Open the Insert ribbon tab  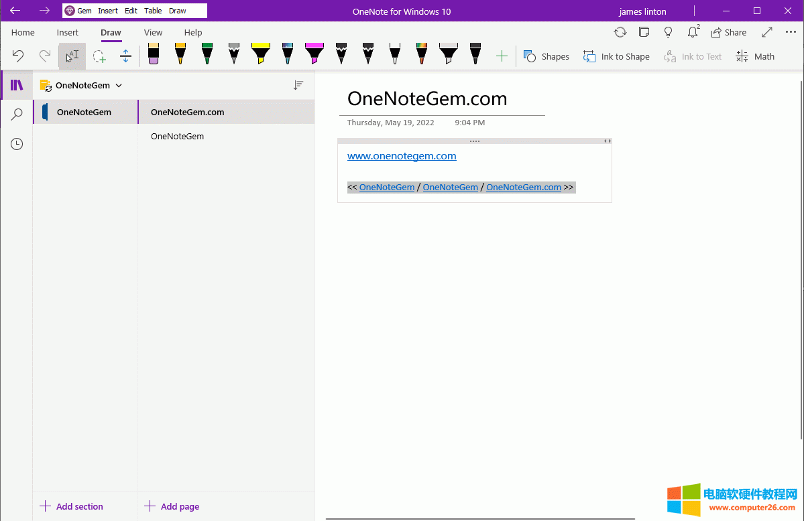[x=68, y=32]
